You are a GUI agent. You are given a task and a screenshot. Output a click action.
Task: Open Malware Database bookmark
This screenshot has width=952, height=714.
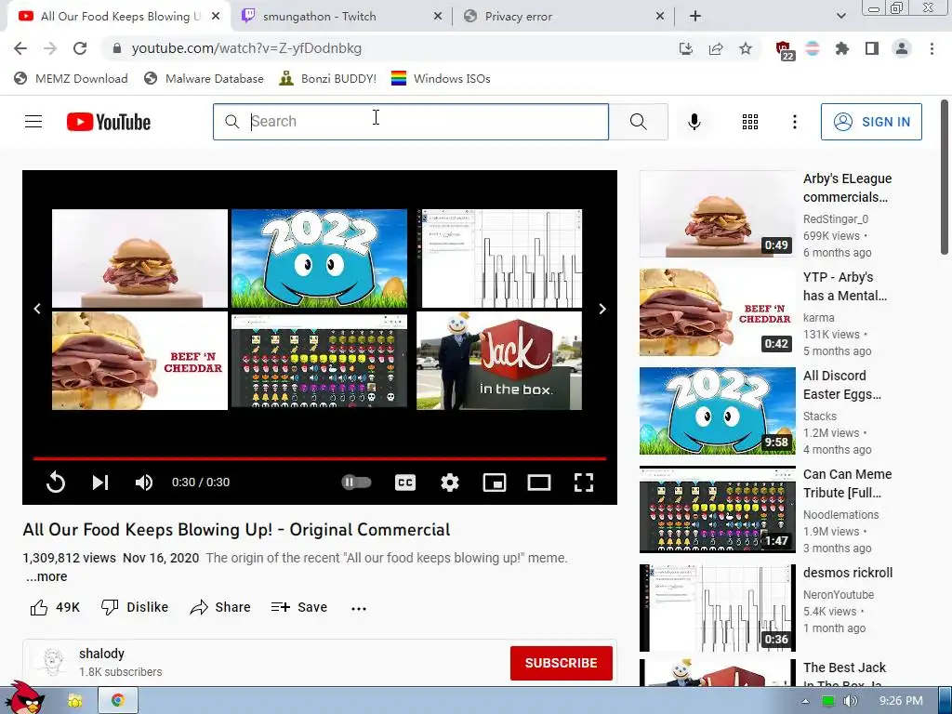coord(204,78)
